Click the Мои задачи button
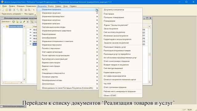197x111 pixels. pos(29,14)
